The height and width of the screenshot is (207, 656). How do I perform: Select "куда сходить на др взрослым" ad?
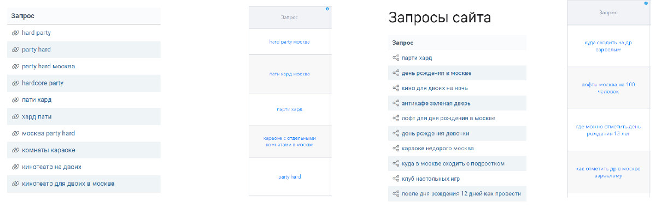click(x=600, y=46)
